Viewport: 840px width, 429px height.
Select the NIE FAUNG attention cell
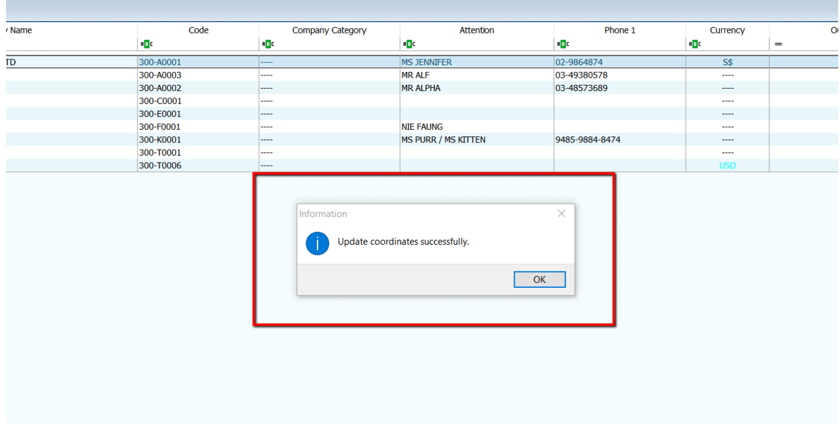tap(422, 127)
